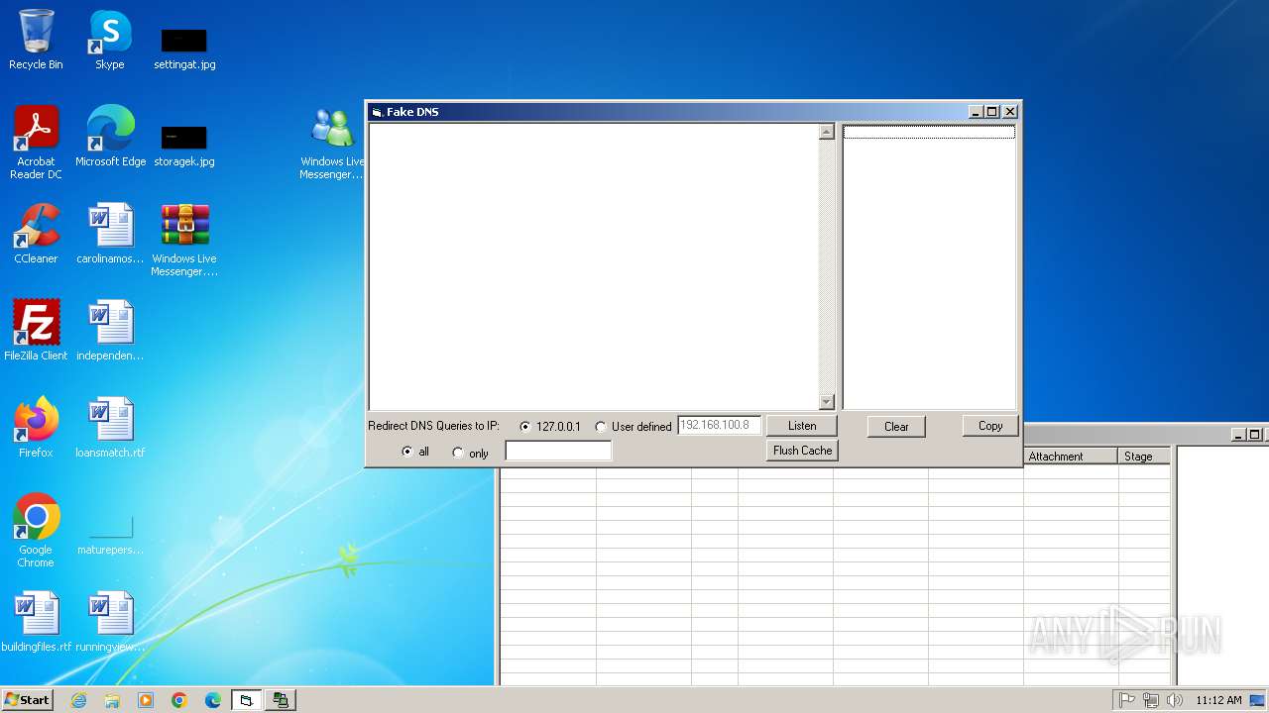Open Acrobat Reader DC shortcut
The image size is (1269, 713).
[x=36, y=143]
